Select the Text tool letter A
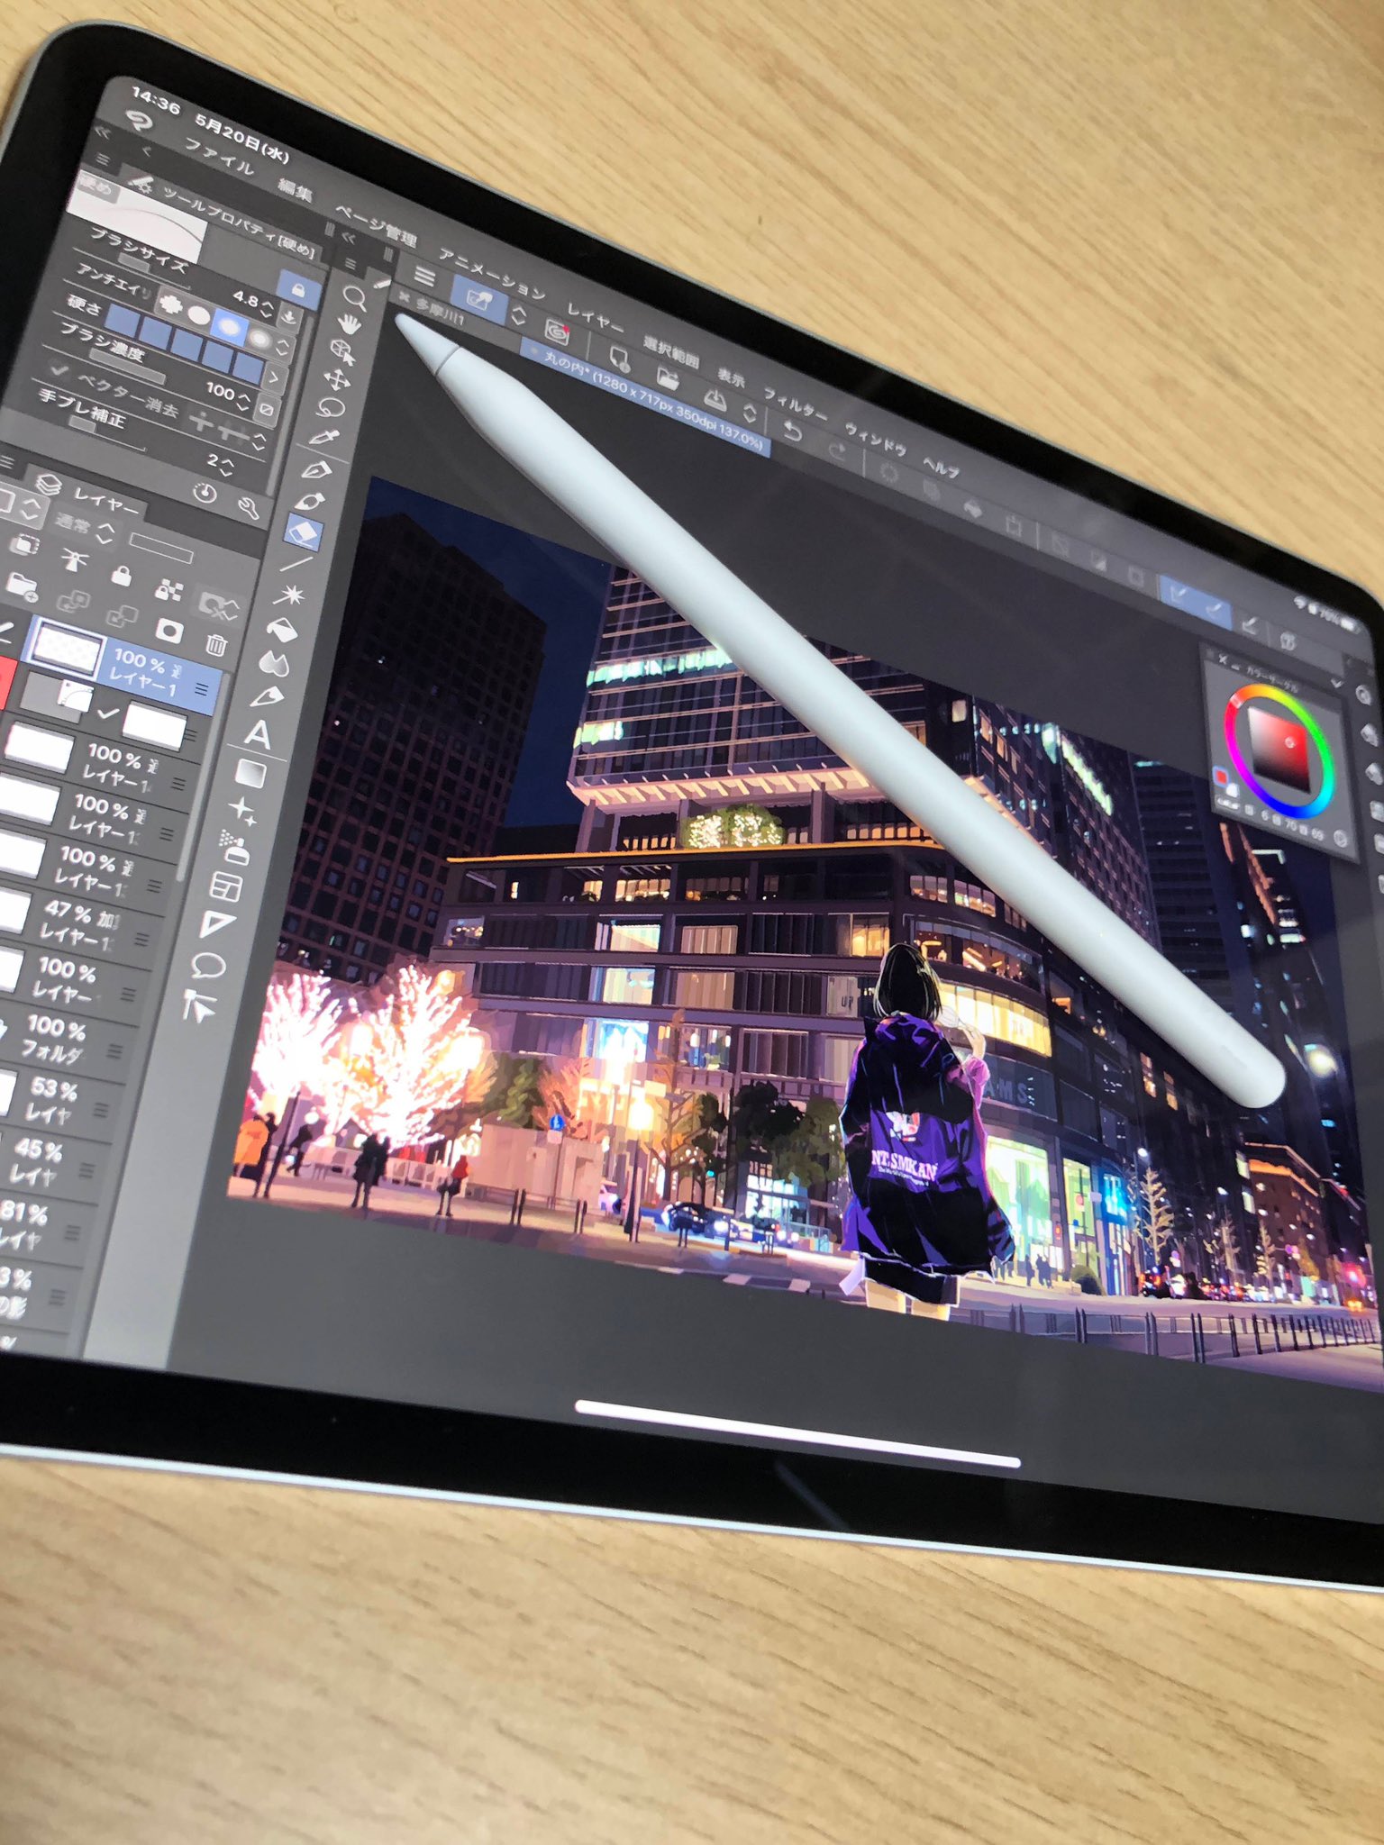This screenshot has height=1845, width=1384. [258, 735]
